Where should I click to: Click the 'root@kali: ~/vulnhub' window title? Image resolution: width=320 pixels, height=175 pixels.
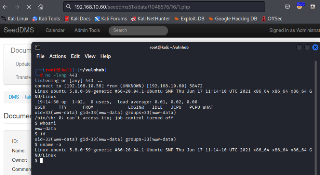[169, 47]
